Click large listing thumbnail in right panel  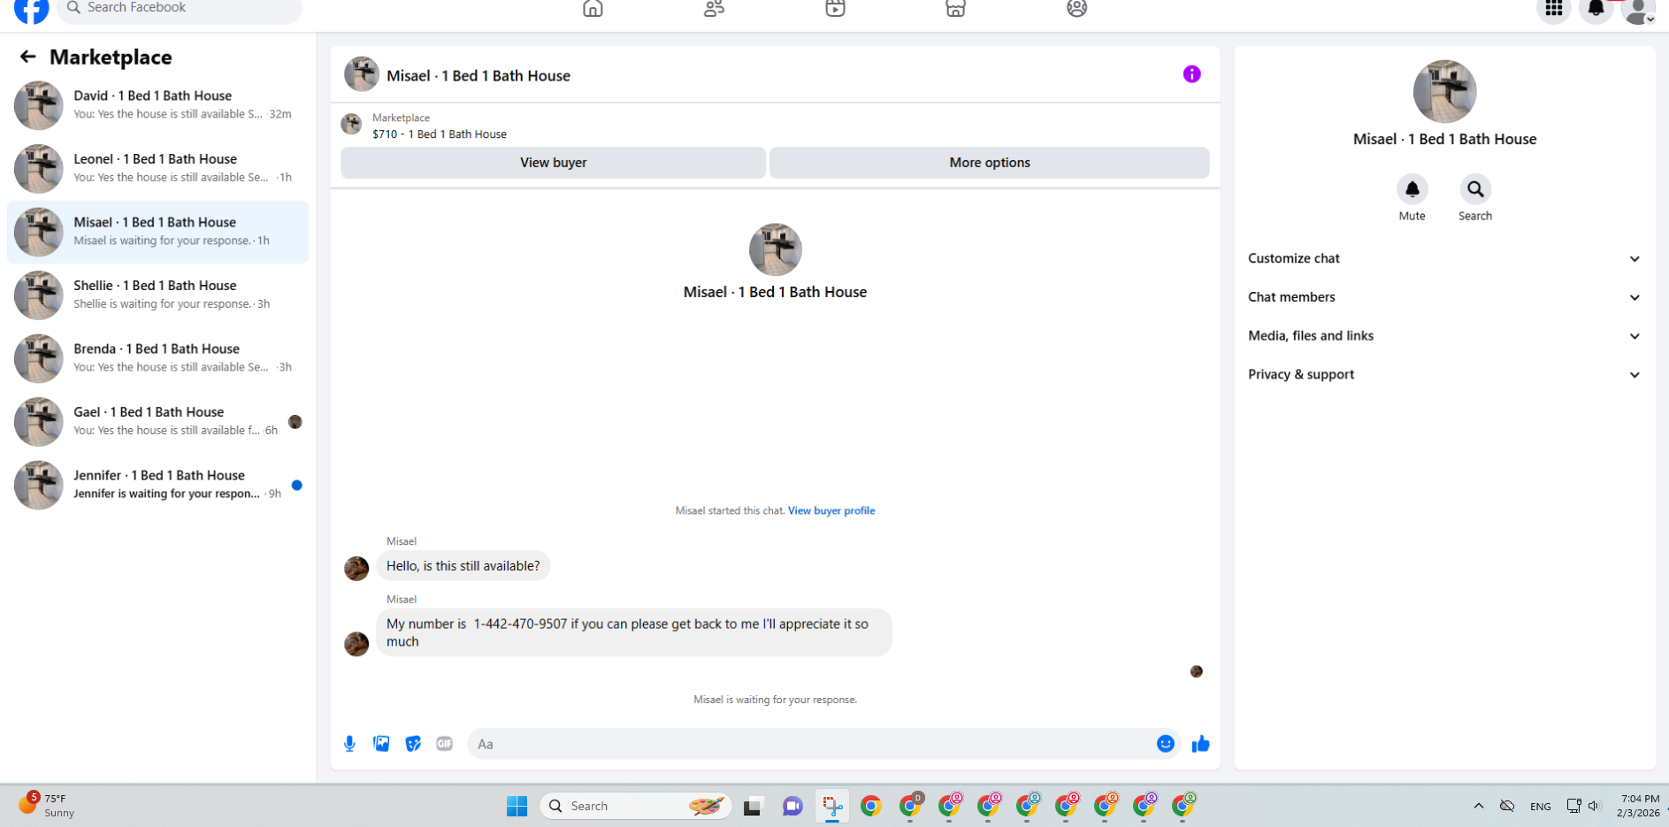1444,92
